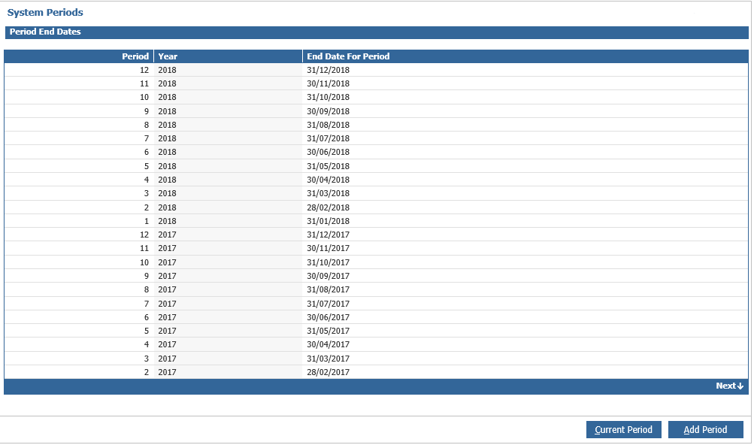Select the row ending 30/04/2017
This screenshot has height=445, width=754.
click(x=301, y=344)
